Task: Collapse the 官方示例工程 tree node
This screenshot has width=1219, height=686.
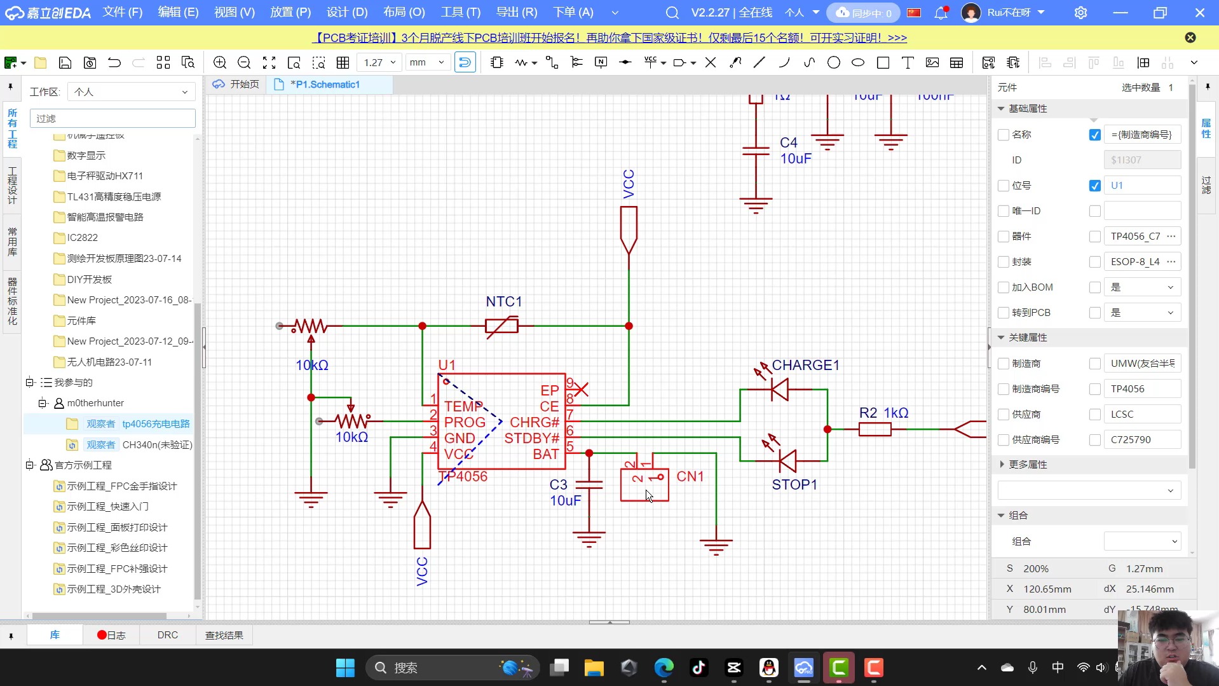Action: click(29, 465)
